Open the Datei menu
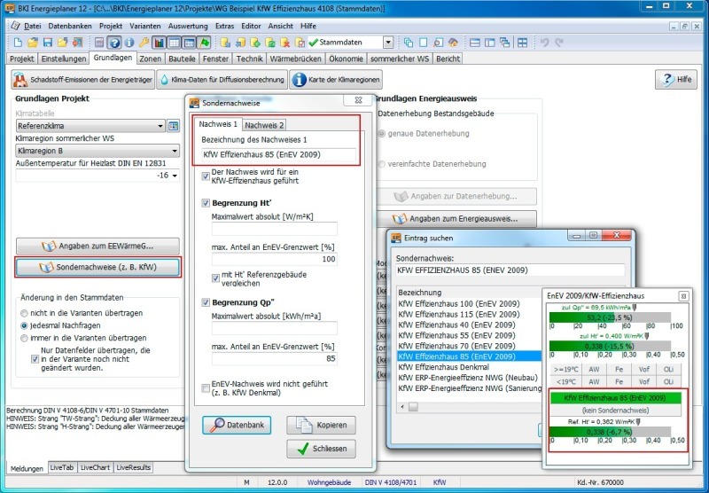 point(32,27)
